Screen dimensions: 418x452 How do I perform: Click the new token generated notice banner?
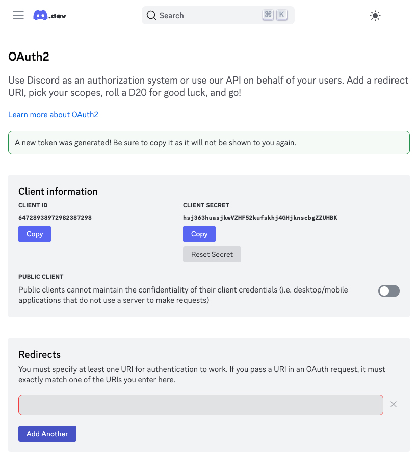point(208,143)
